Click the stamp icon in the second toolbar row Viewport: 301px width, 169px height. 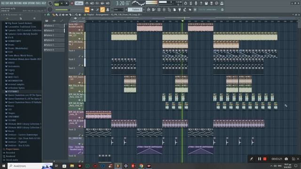(108, 9)
